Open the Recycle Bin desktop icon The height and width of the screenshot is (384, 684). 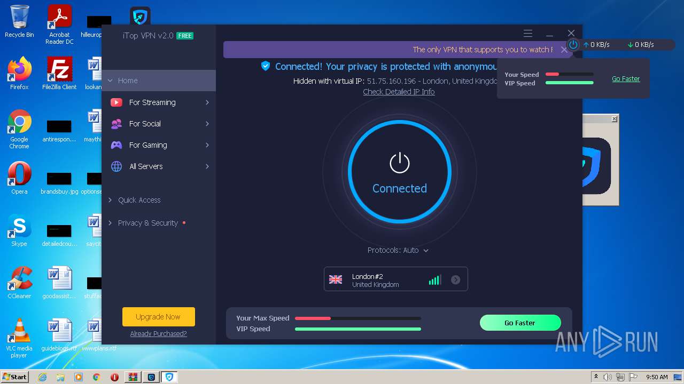pyautogui.click(x=19, y=21)
